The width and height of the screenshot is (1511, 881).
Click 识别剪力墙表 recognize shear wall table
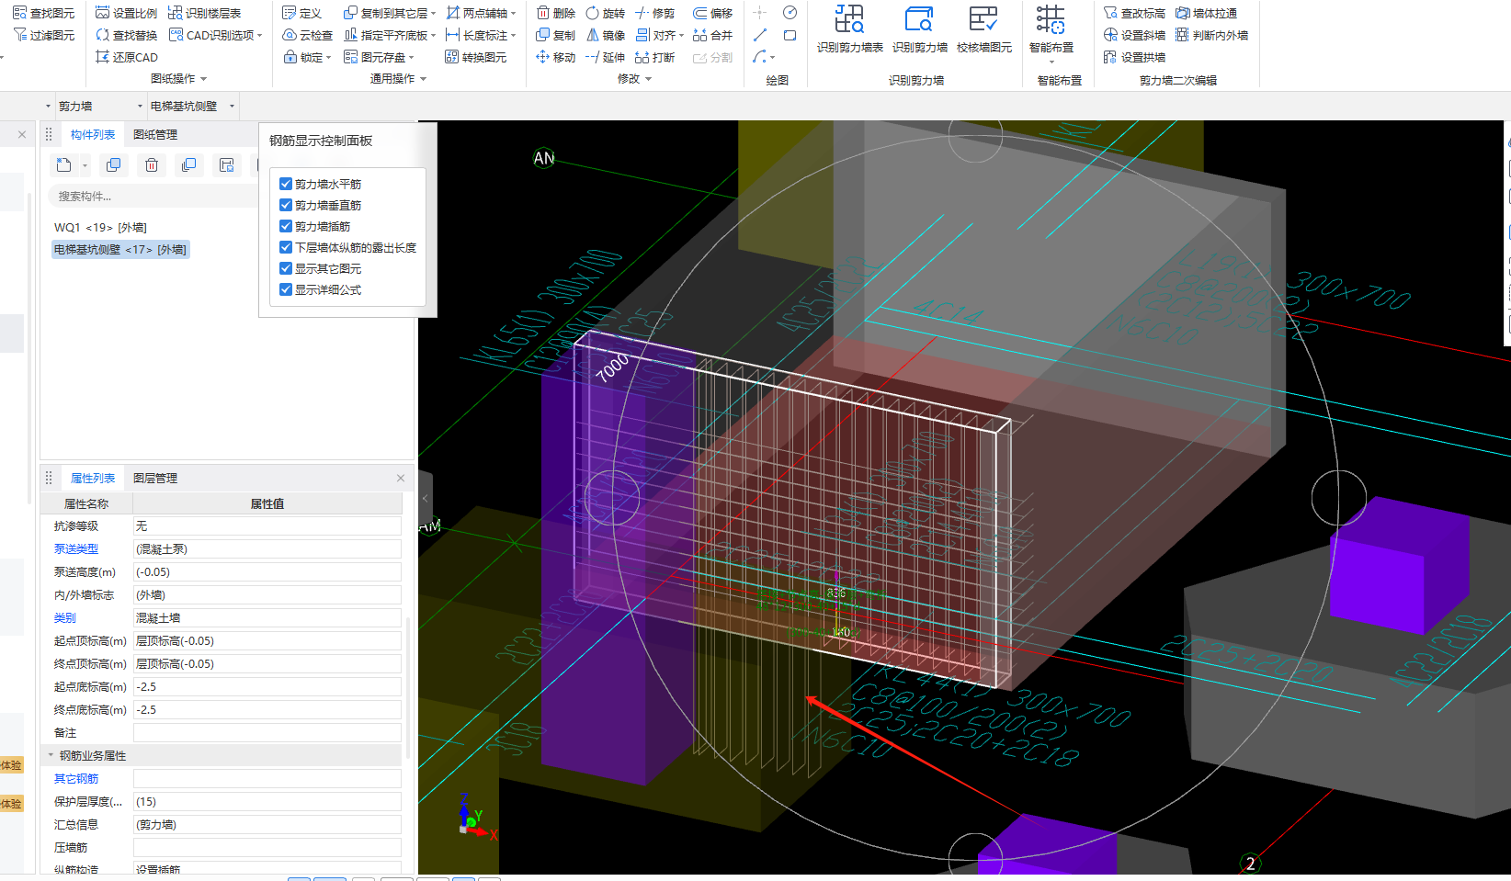tap(849, 29)
